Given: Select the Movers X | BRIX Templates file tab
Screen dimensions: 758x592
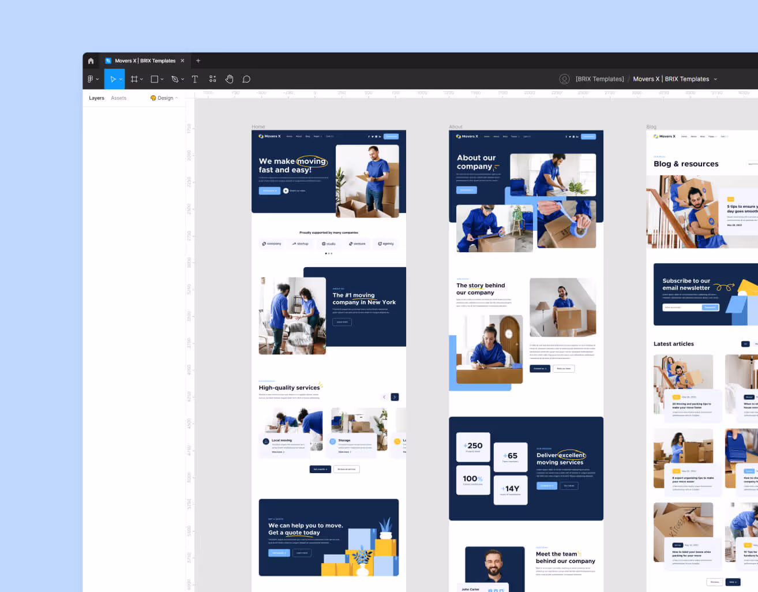Looking at the screenshot, I should tap(145, 61).
